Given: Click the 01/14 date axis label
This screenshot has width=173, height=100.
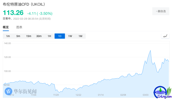Looking at the screenshot, I should [101, 95].
